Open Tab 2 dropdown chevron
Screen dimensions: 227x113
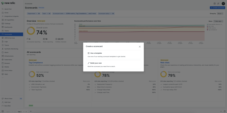[24, 112]
